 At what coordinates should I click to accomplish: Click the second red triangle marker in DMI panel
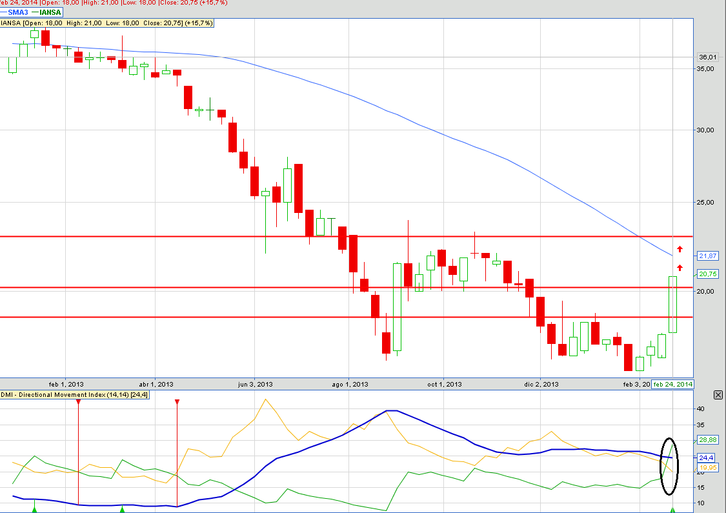click(x=177, y=402)
